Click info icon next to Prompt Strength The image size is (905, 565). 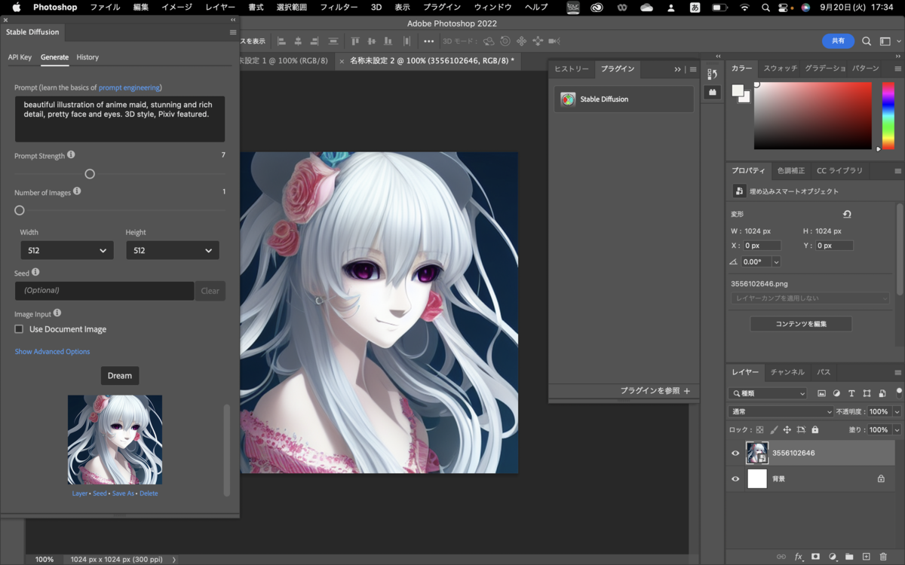pyautogui.click(x=71, y=154)
